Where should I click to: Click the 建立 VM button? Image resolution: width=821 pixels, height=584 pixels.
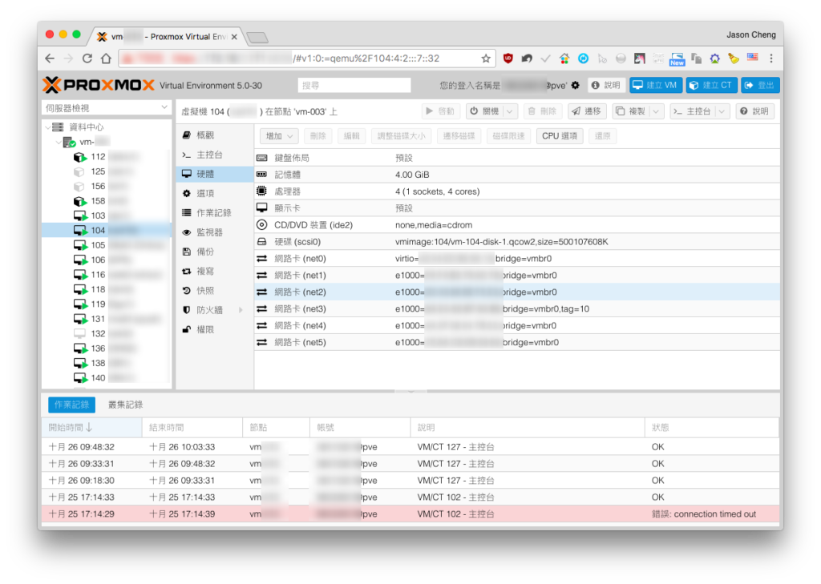[x=656, y=85]
